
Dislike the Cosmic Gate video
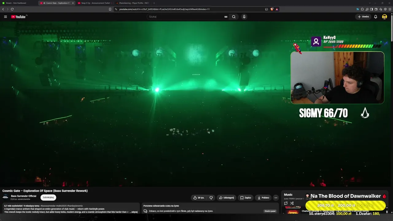tap(211, 198)
